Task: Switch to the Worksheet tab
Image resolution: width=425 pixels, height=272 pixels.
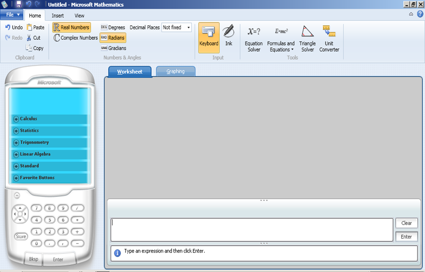Action: coord(130,71)
